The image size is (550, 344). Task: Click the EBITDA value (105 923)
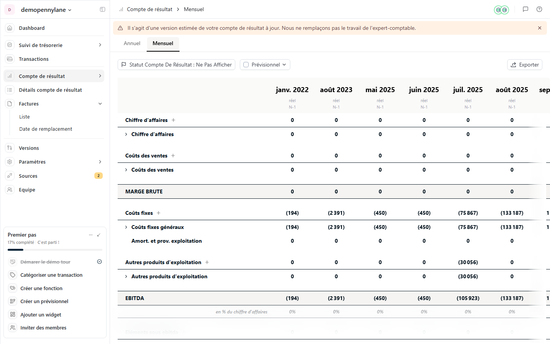tap(468, 298)
